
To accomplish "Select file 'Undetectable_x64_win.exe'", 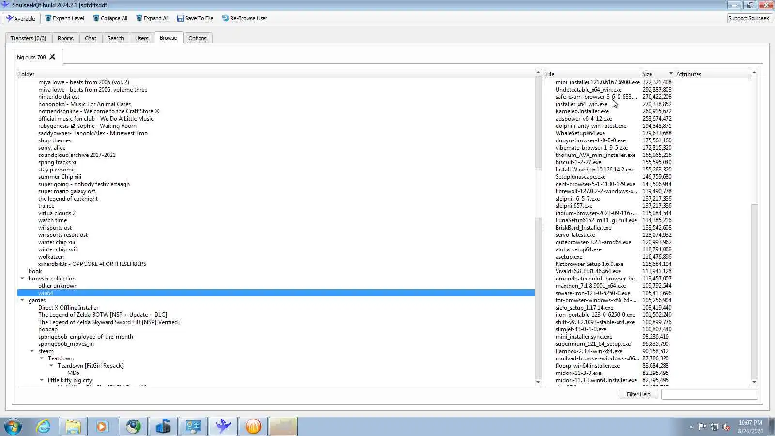I will (589, 90).
